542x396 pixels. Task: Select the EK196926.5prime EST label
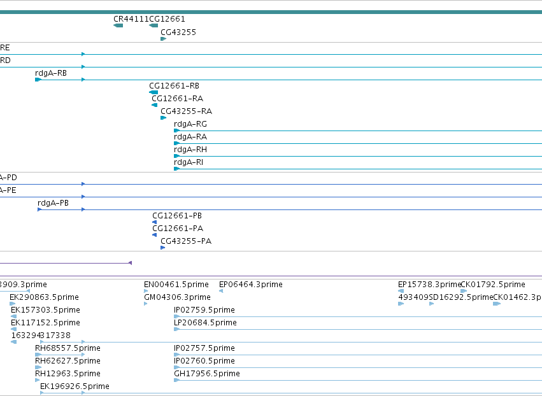coord(75,386)
